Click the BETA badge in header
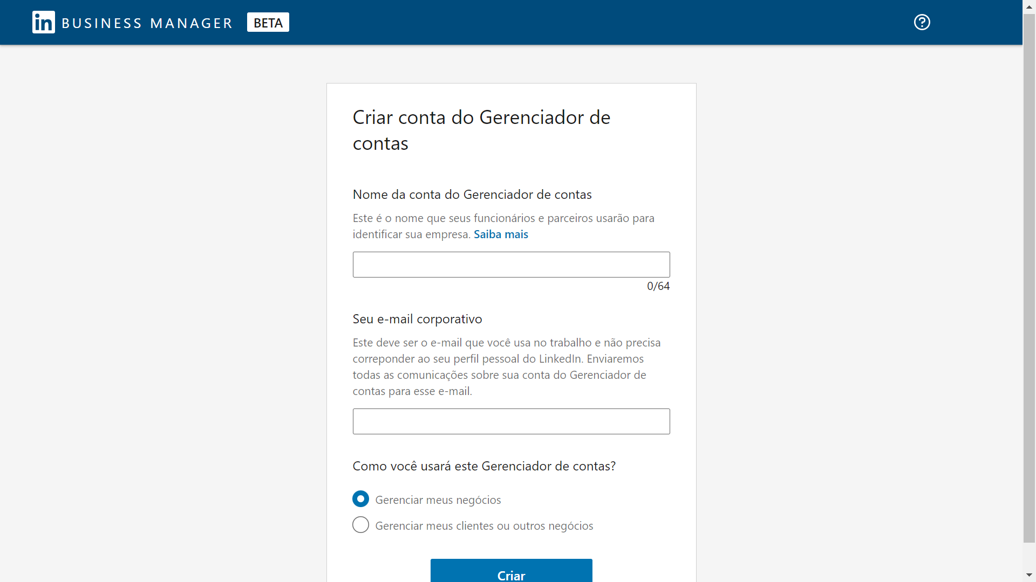Image resolution: width=1036 pixels, height=582 pixels. tap(268, 23)
